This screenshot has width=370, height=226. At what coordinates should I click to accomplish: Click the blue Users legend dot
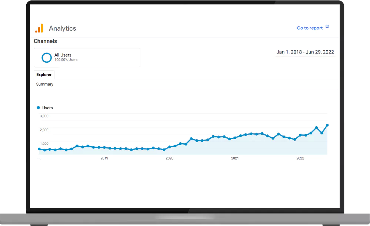tap(39, 108)
